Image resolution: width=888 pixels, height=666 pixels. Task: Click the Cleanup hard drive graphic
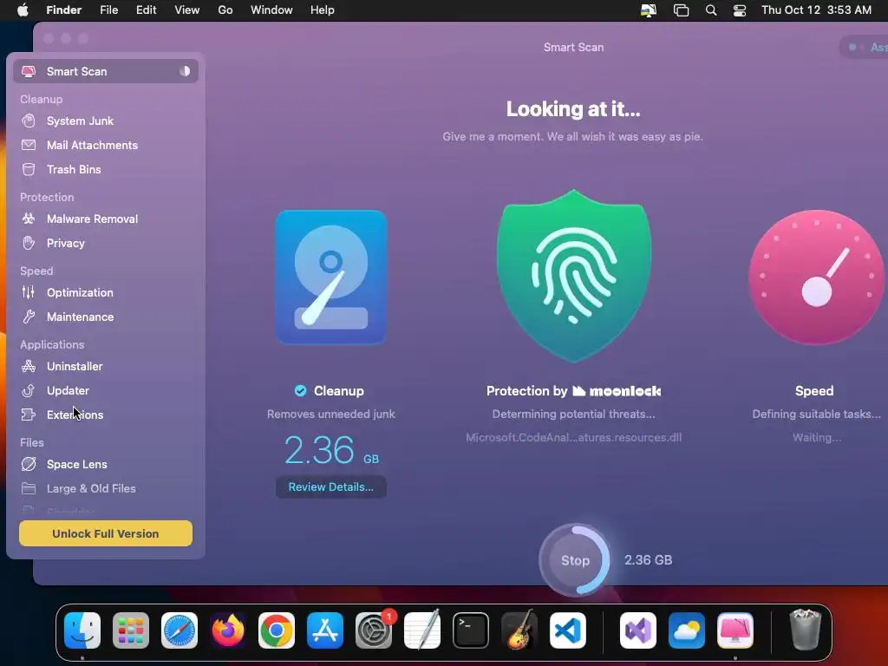pyautogui.click(x=331, y=277)
